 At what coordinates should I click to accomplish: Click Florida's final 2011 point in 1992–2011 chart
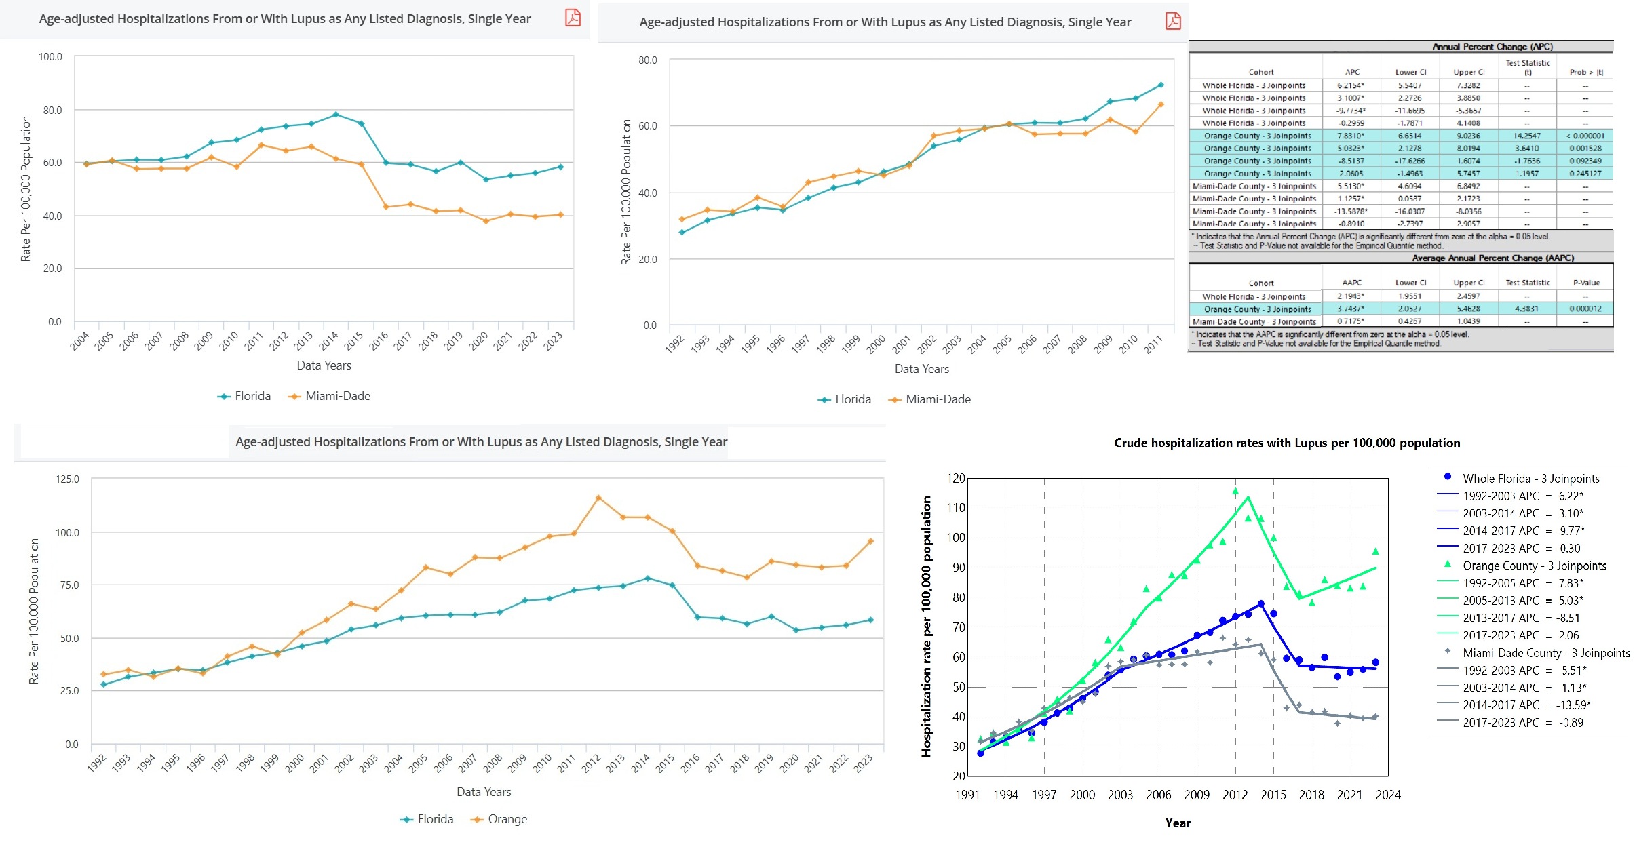point(1161,85)
